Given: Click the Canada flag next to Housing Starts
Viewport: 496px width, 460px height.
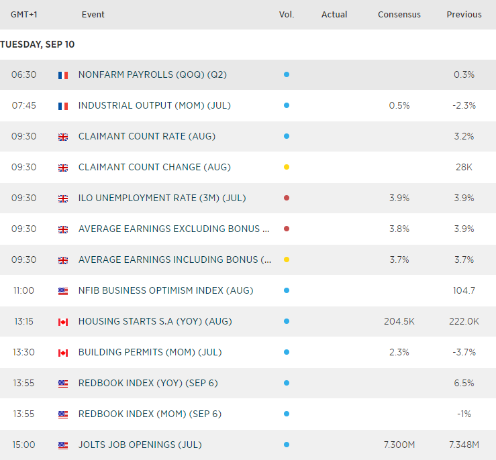Looking at the screenshot, I should coord(63,322).
